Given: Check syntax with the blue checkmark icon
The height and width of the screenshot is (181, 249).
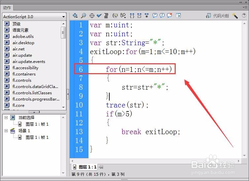Looking at the screenshot, I should click(x=99, y=15).
